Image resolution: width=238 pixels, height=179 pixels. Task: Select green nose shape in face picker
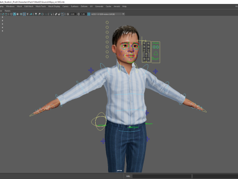pyautogui.click(x=156, y=53)
